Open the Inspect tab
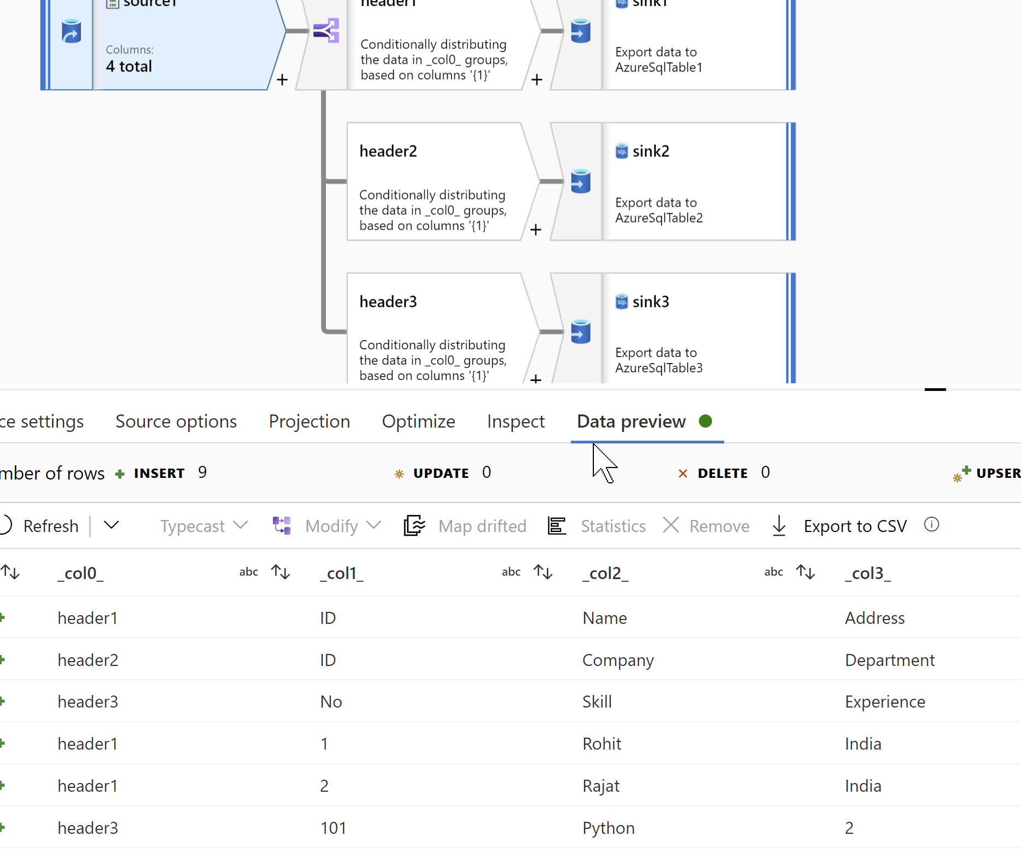Image resolution: width=1021 pixels, height=865 pixels. click(516, 422)
